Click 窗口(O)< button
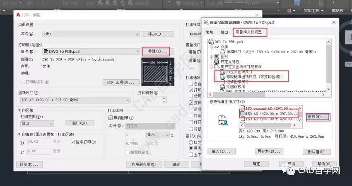The image size is (352, 186). pyautogui.click(x=80, y=123)
